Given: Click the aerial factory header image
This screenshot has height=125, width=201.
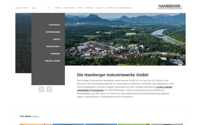Looking at the screenshot, I should pyautogui.click(x=125, y=39).
